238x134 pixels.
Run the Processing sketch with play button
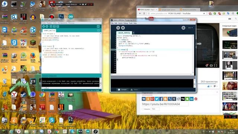(118, 28)
